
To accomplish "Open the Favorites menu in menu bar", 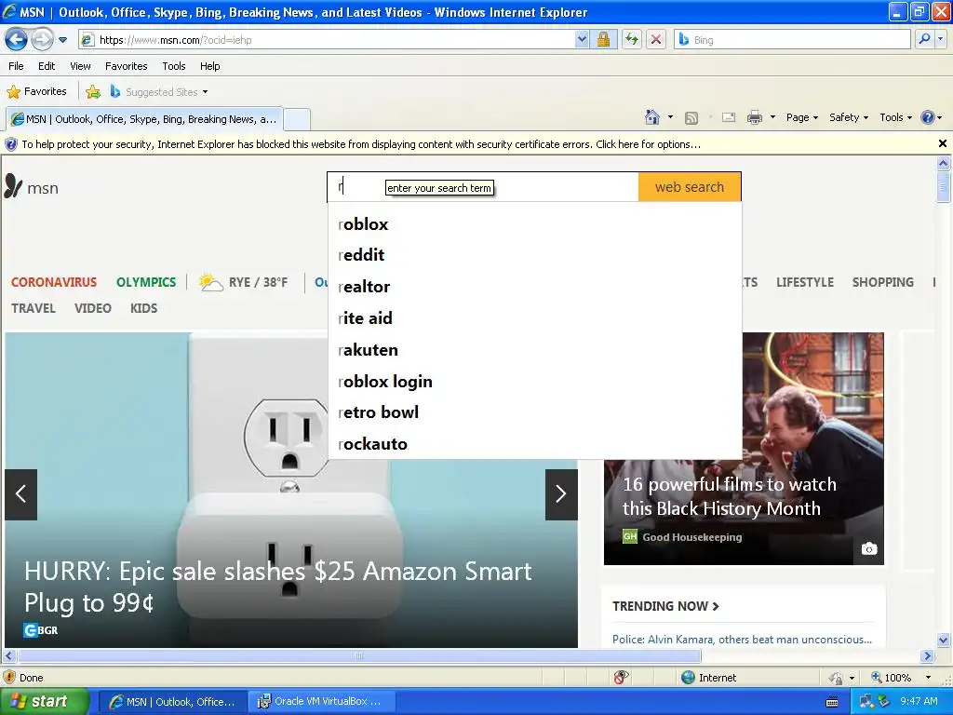I will [x=126, y=66].
